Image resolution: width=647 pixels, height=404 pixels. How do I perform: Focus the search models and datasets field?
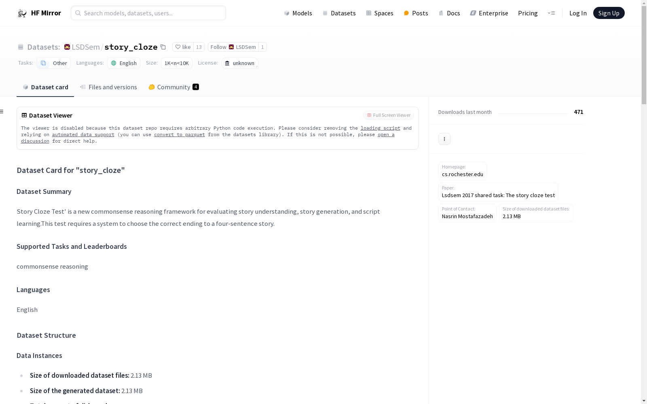coord(148,13)
